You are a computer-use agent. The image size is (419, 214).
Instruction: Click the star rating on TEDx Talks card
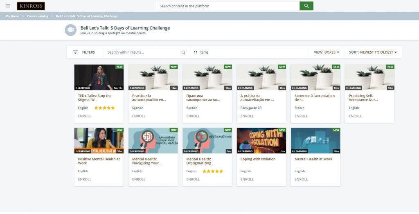(104, 108)
